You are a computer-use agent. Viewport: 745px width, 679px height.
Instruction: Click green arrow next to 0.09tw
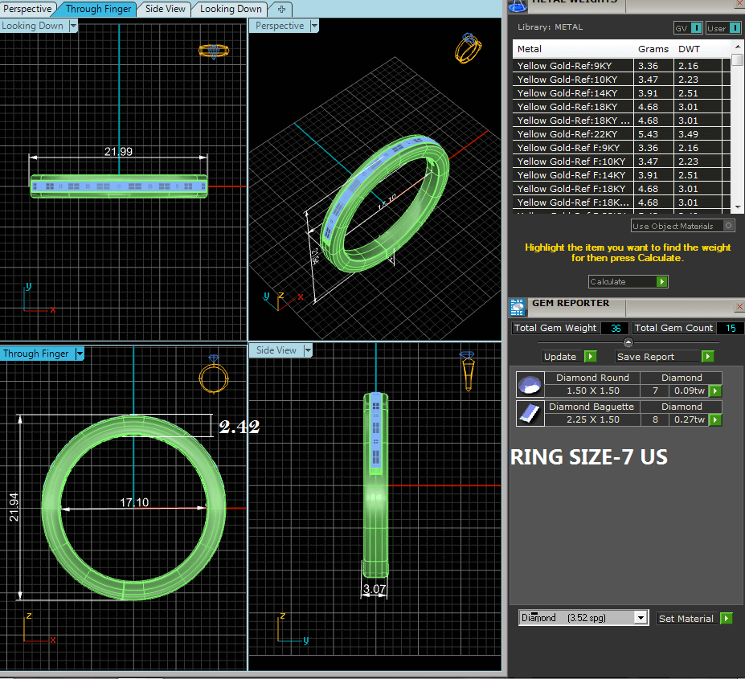click(714, 391)
